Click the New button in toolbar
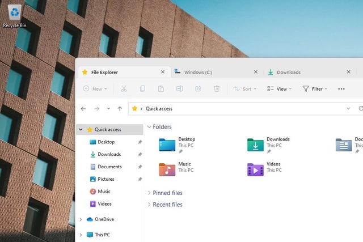 point(94,89)
